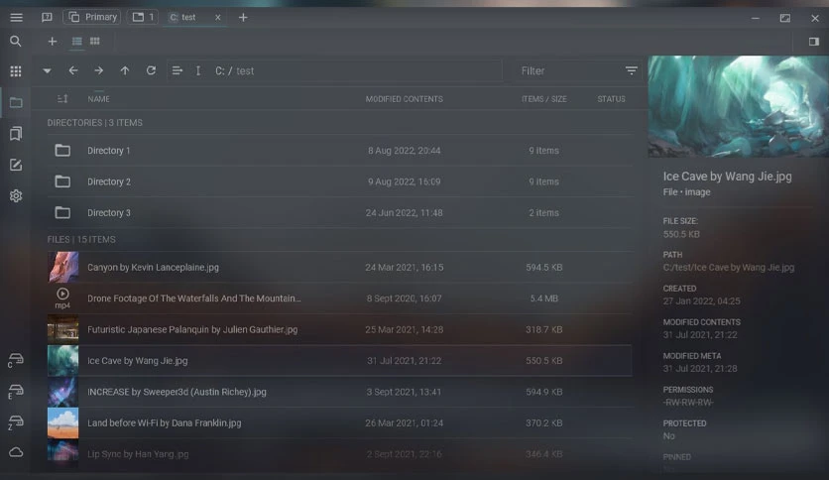829x480 pixels.
Task: Click the file size value 550.5 KB in info panel
Action: [x=681, y=234]
